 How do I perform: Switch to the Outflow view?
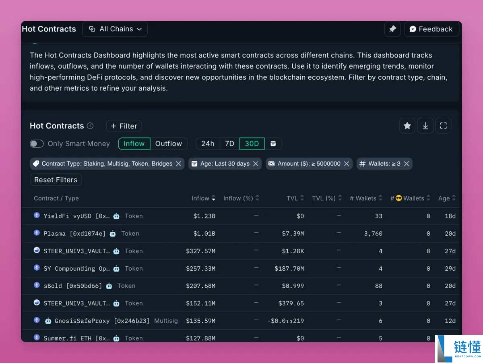(x=169, y=144)
